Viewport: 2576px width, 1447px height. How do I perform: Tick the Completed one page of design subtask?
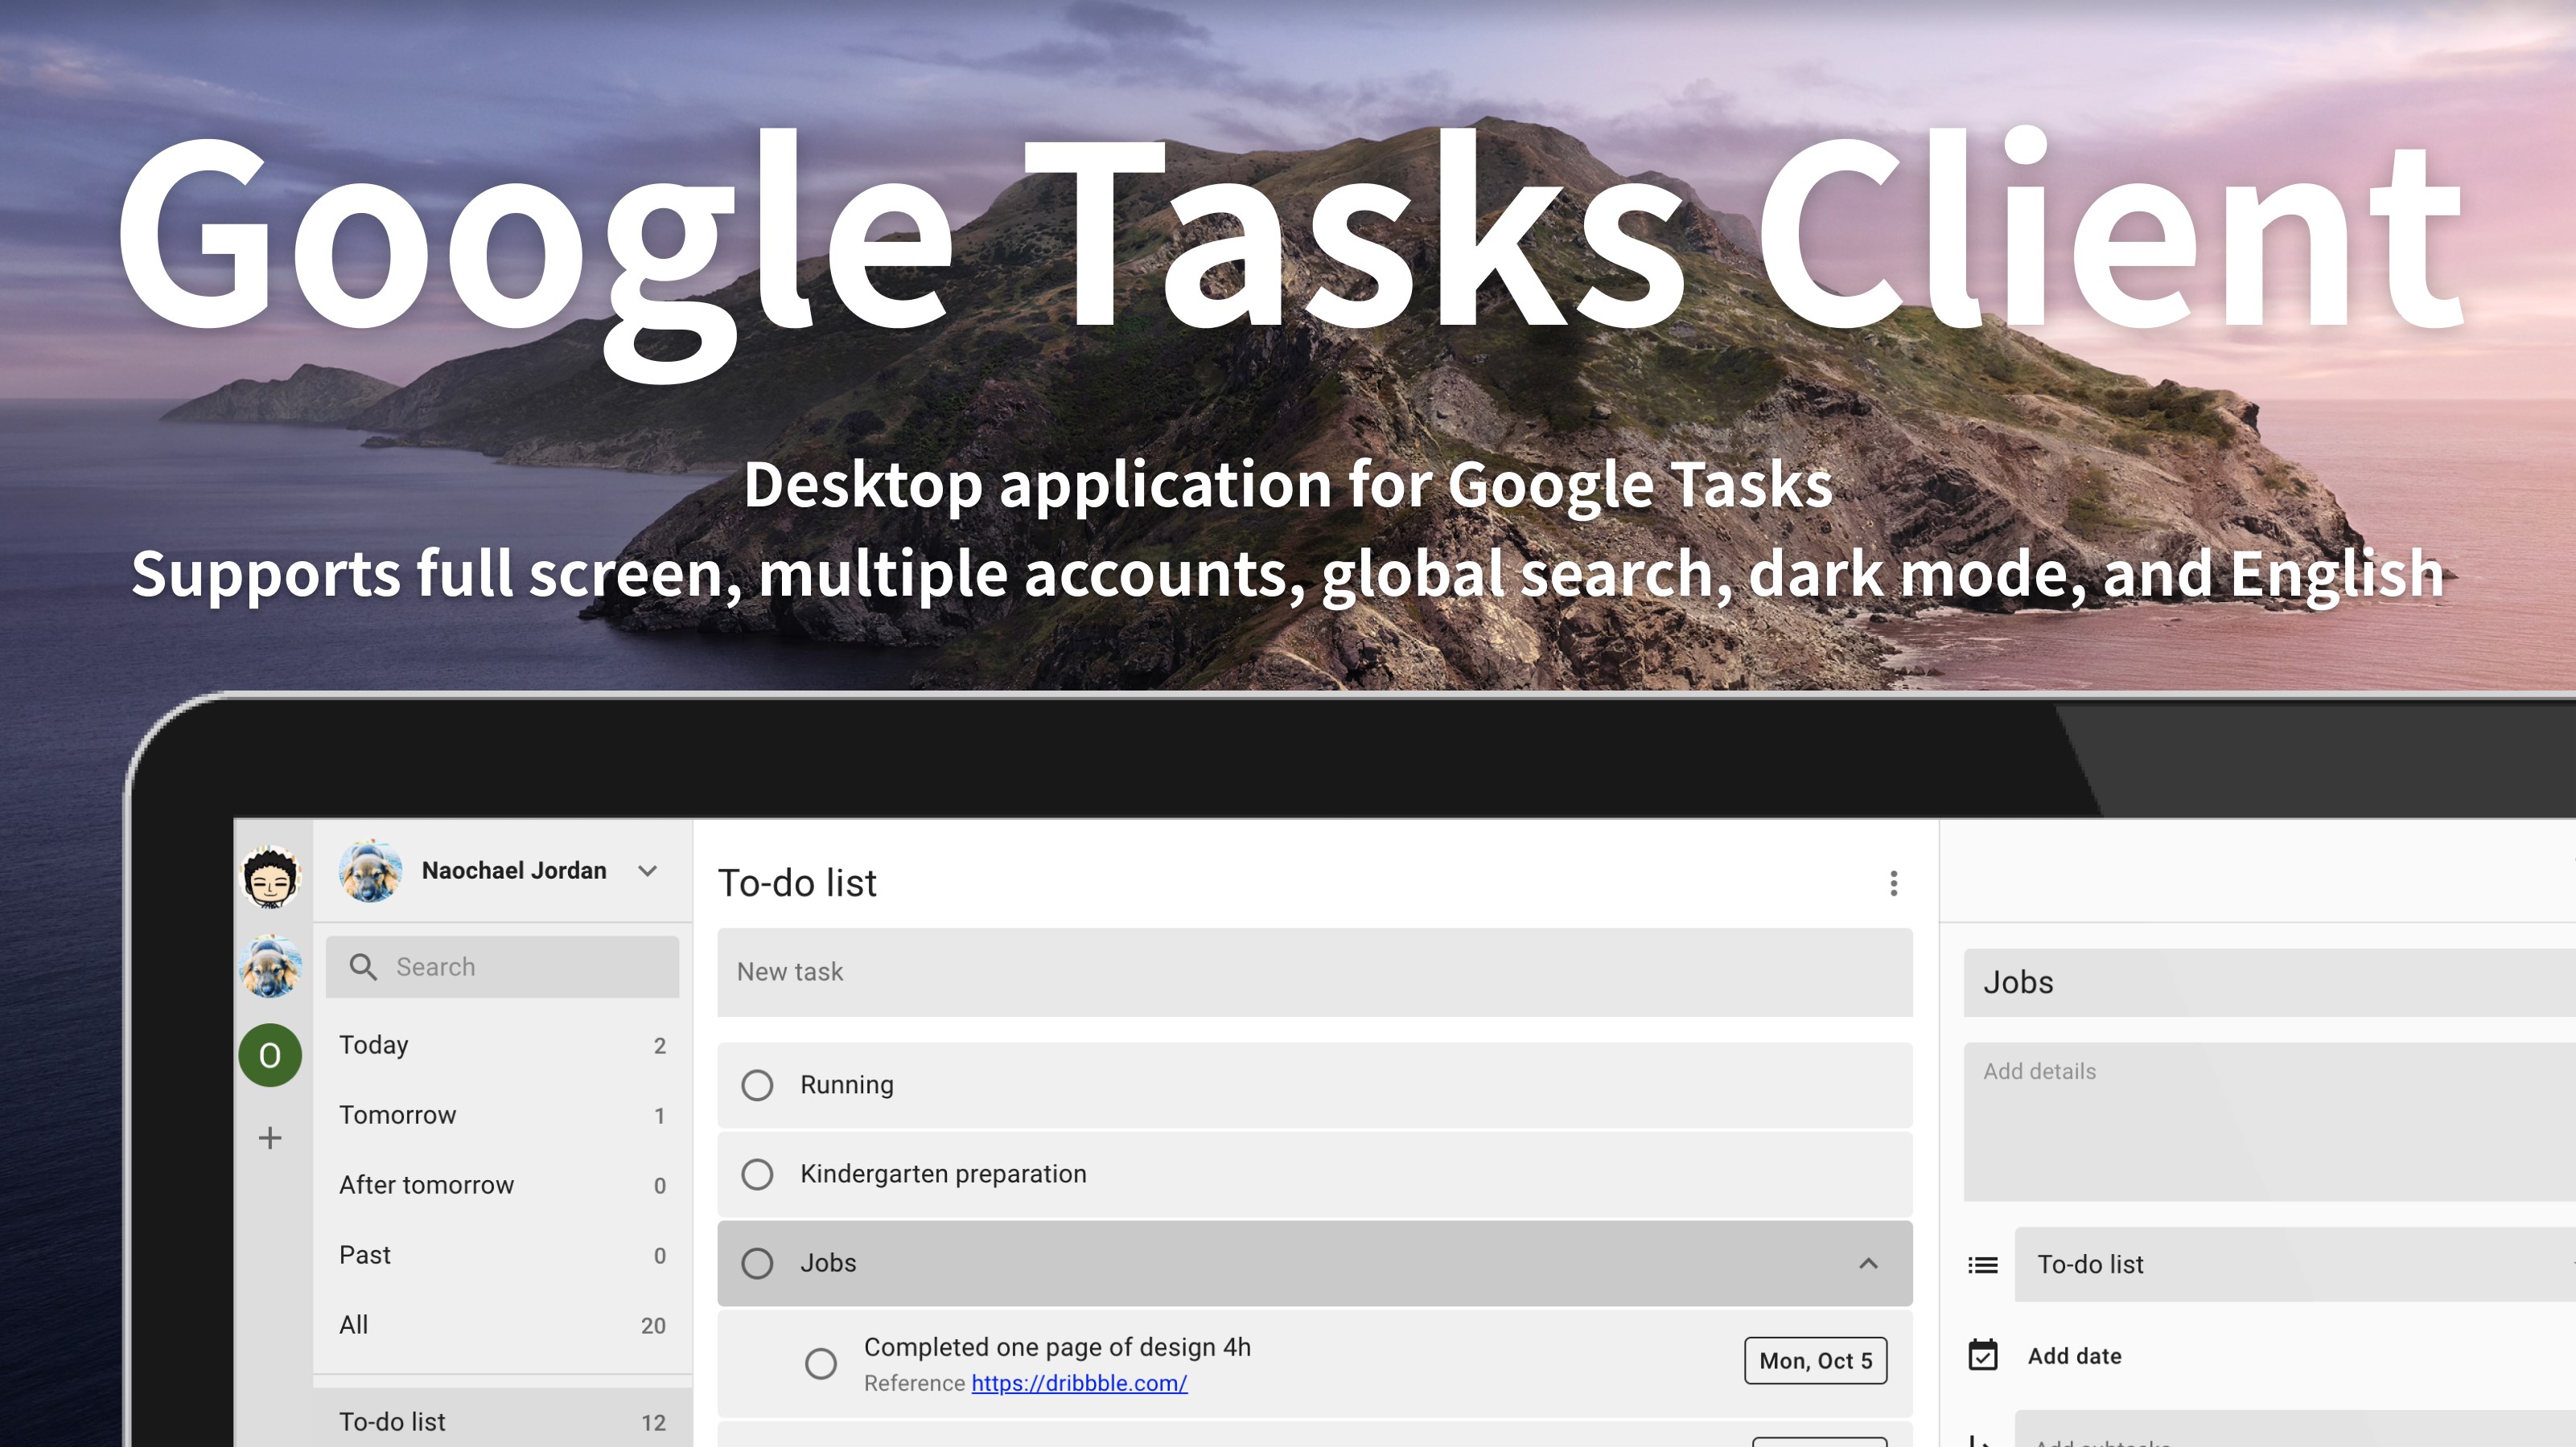821,1363
